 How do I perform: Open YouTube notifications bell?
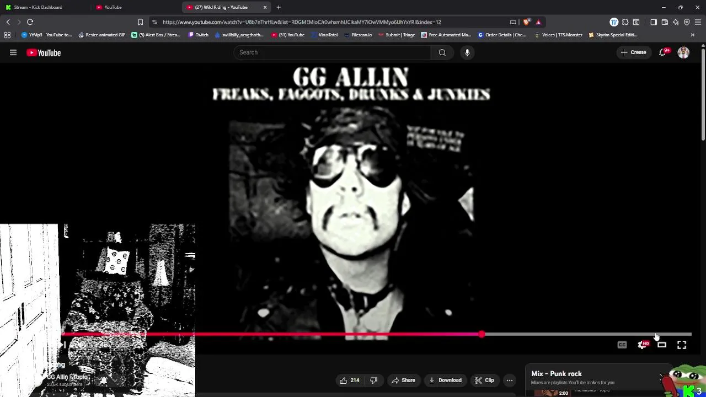tap(662, 52)
